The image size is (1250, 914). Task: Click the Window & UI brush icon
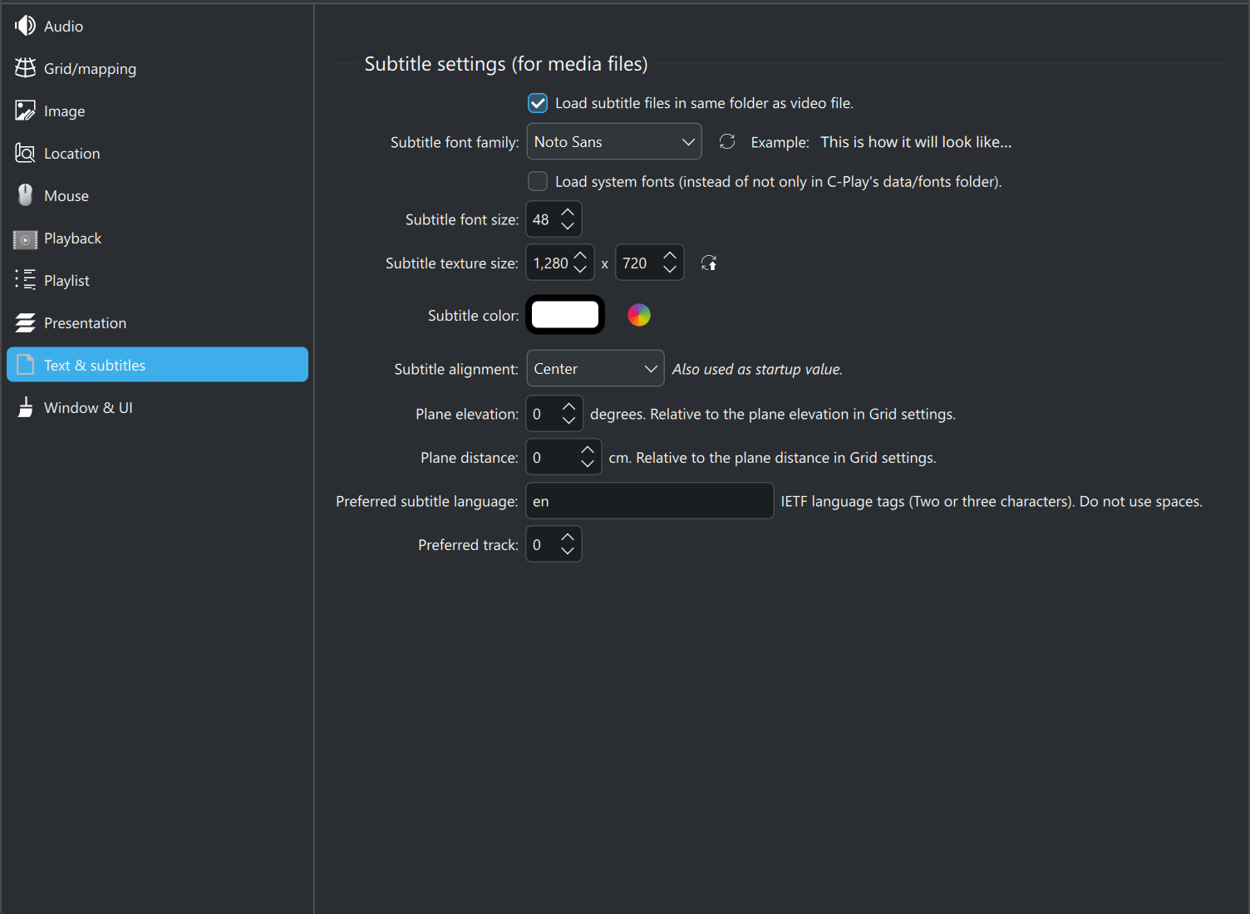(26, 407)
